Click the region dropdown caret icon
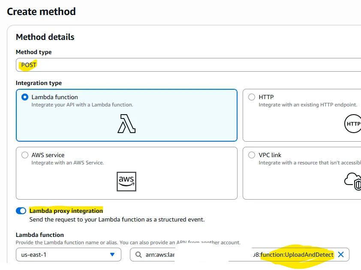 click(113, 255)
